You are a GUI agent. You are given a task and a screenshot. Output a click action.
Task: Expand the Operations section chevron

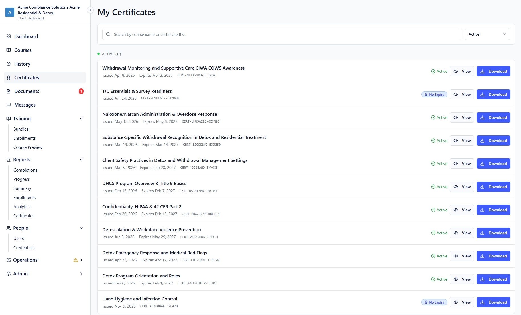(x=81, y=260)
